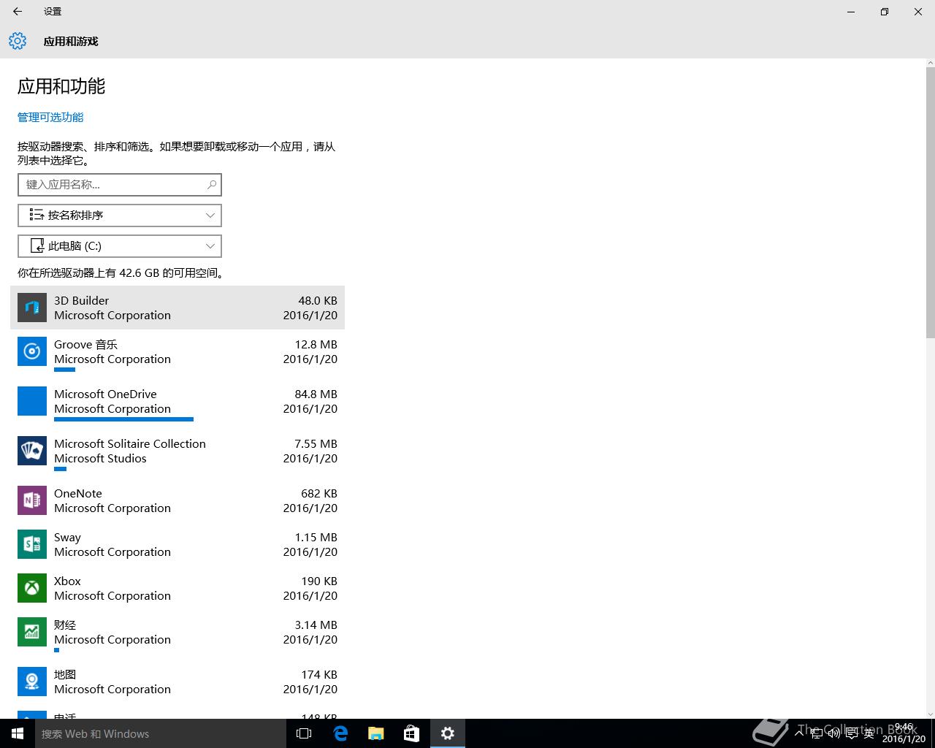The image size is (935, 748).
Task: Click the Microsoft Studios publisher text
Action: click(x=100, y=458)
